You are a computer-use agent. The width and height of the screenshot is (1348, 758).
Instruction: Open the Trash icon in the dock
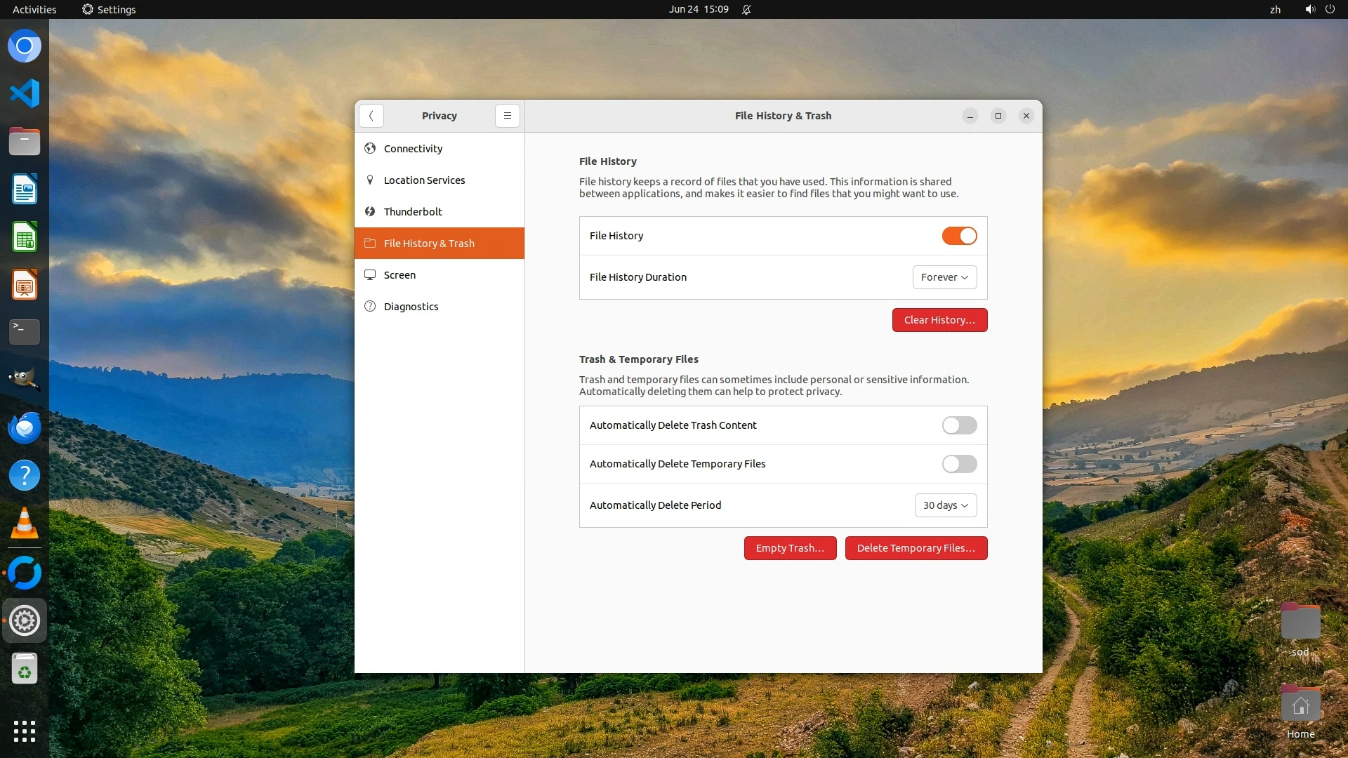tap(25, 669)
